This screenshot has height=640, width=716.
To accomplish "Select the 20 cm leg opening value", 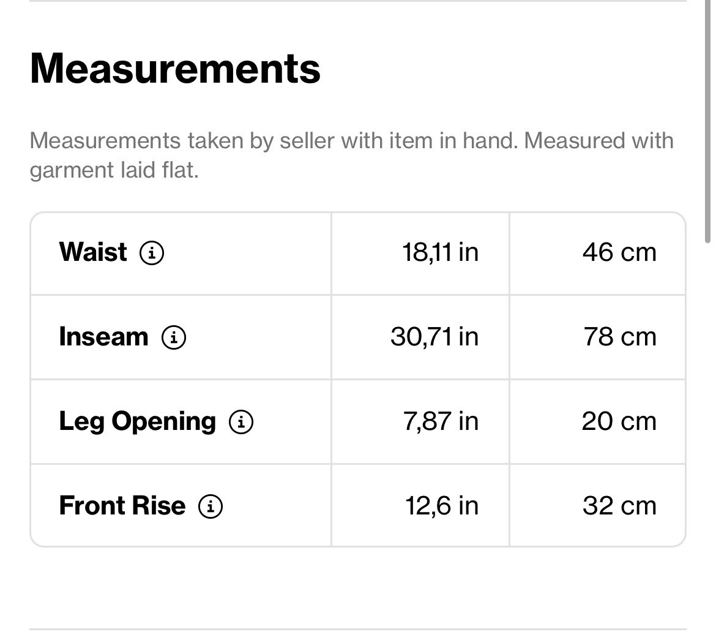I will click(x=619, y=422).
